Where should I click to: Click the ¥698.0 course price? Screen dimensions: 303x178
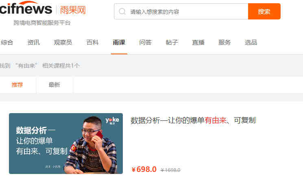[144, 169]
